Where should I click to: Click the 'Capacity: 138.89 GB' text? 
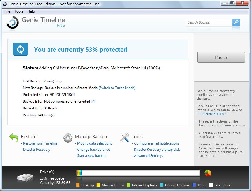pos(55,183)
